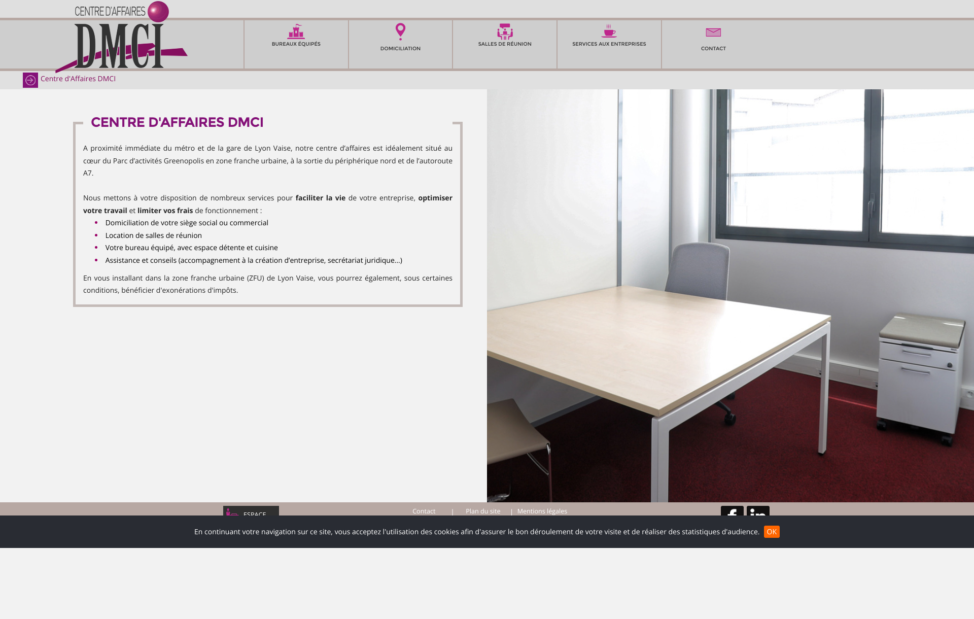
Task: Follow the footer Contact link
Action: coord(424,511)
